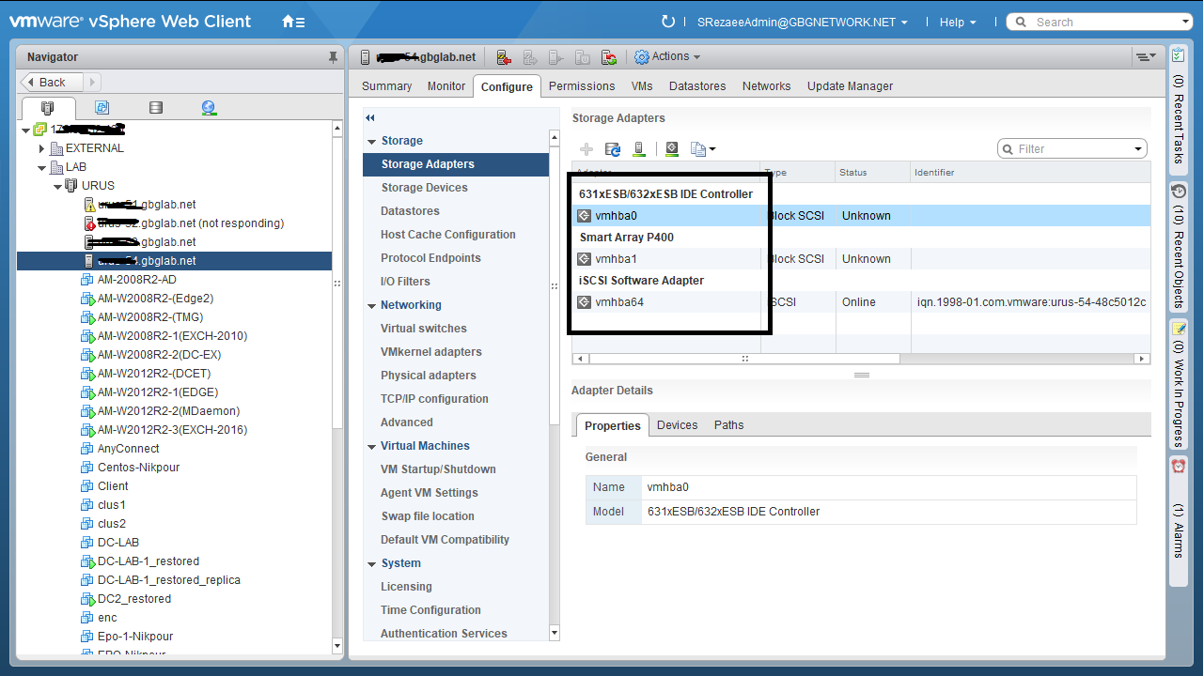1204x676 pixels.
Task: Select Virtual switches in Networking list
Action: point(423,329)
